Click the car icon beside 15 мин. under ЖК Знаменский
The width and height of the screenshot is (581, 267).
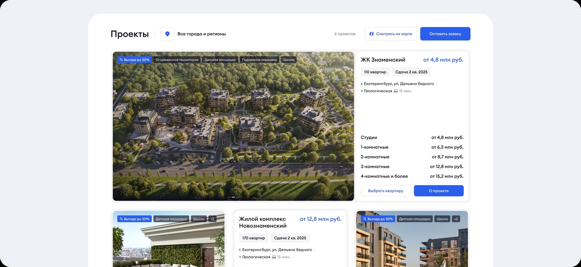396,91
